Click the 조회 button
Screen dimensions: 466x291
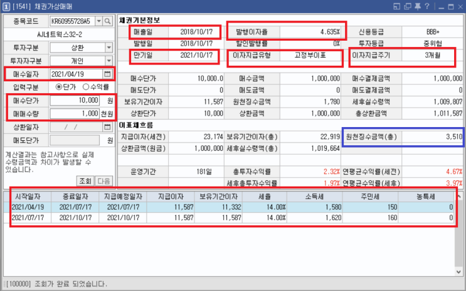(85, 181)
